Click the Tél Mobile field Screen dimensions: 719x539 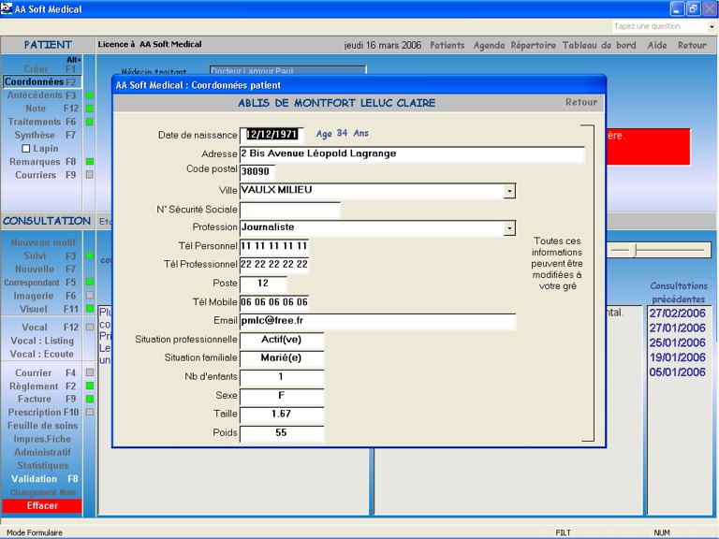pyautogui.click(x=274, y=302)
